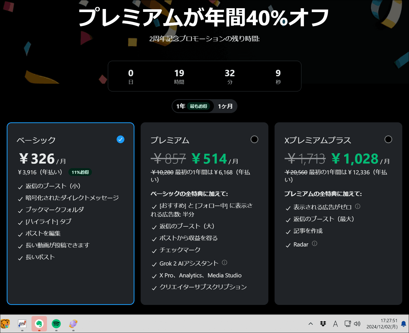Click the ベーシック plan title
Image resolution: width=409 pixels, height=333 pixels.
[x=36, y=140]
